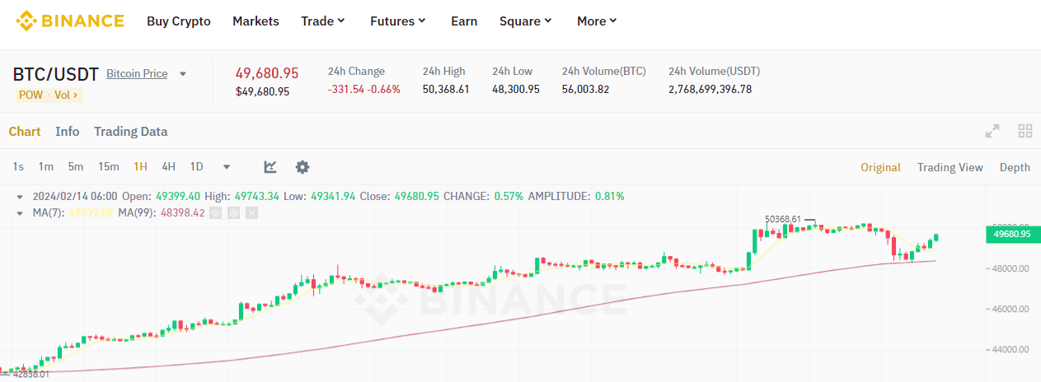Select the 4H interval
The height and width of the screenshot is (382, 1041).
(168, 167)
